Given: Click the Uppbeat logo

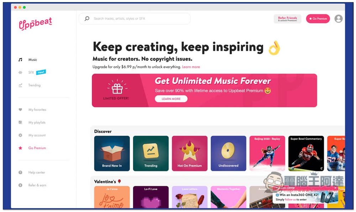Looking at the screenshot, I should [35, 23].
